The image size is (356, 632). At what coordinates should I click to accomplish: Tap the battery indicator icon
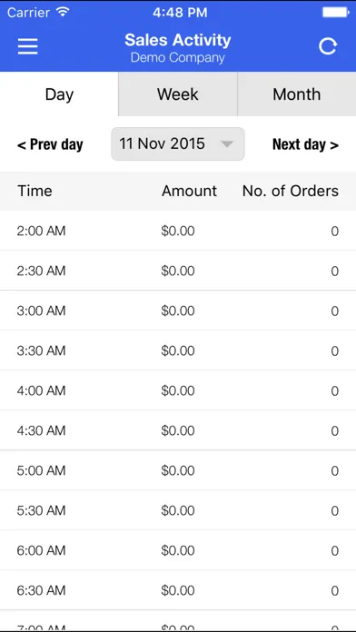click(x=335, y=12)
